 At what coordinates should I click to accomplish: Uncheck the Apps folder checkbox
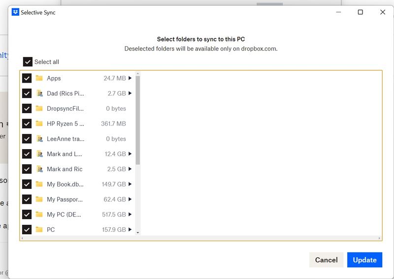pyautogui.click(x=27, y=78)
